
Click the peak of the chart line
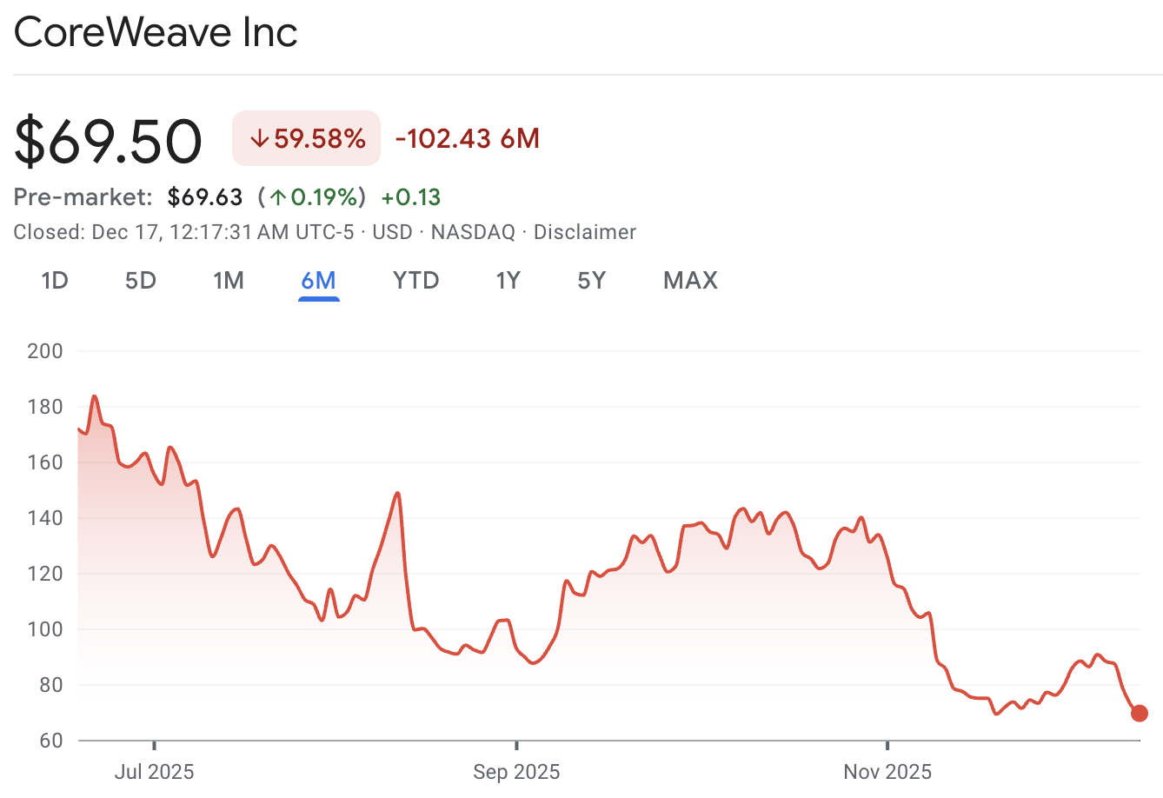(94, 396)
